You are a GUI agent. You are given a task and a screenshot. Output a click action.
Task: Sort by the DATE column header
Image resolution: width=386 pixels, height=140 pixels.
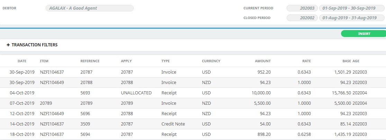click(x=22, y=61)
